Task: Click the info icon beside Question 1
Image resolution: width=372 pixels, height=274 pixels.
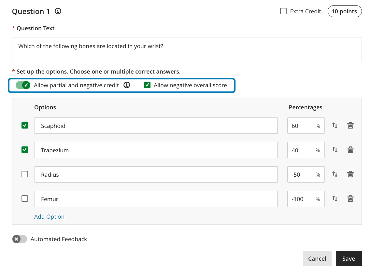Action: (x=58, y=11)
